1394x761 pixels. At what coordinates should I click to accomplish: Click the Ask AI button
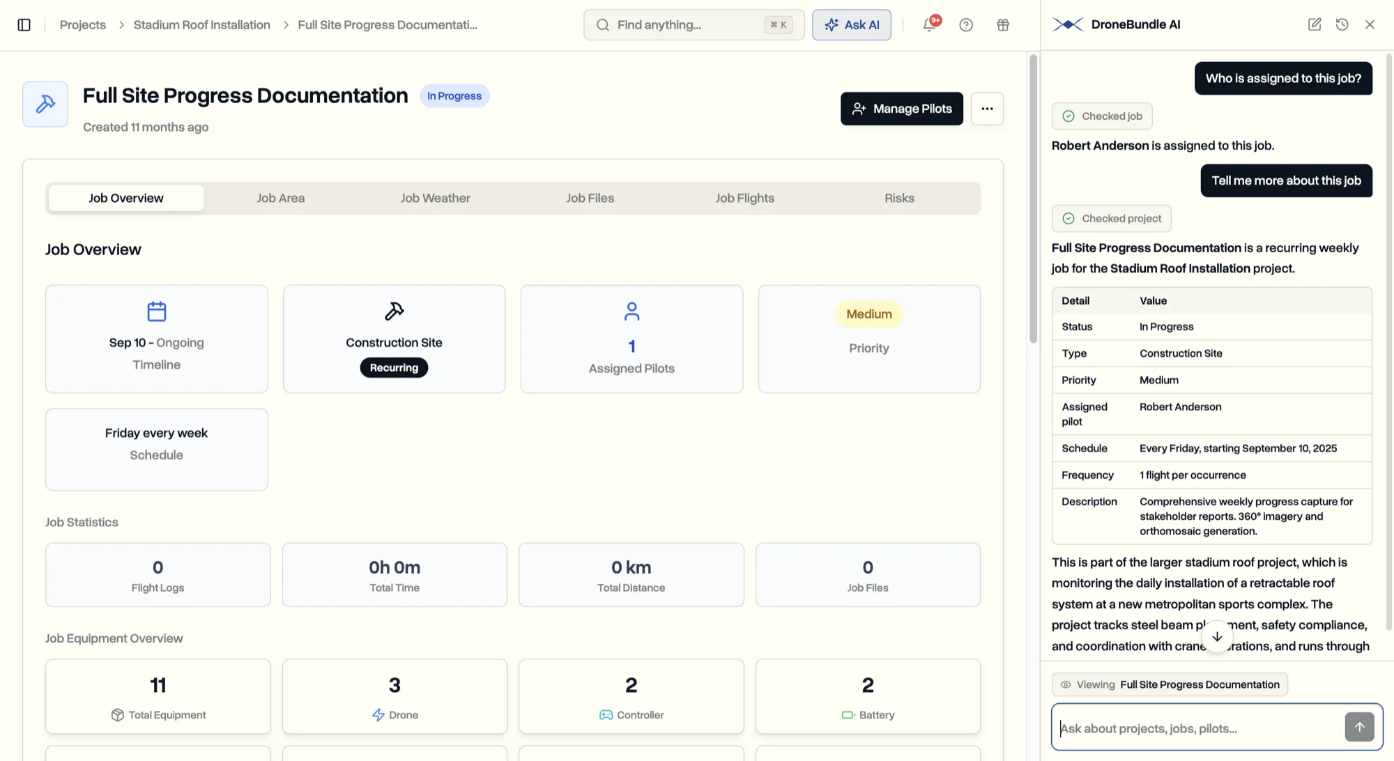coord(852,25)
